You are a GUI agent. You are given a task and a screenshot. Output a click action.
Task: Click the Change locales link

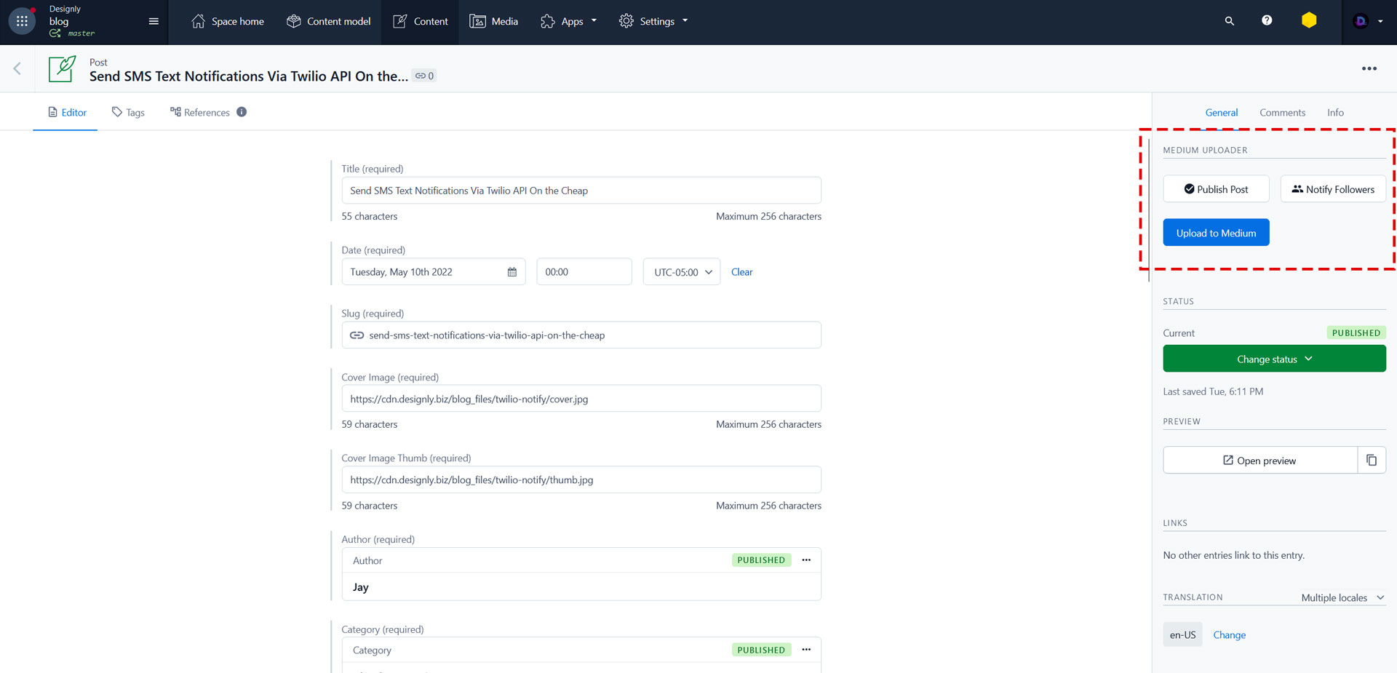1229,634
